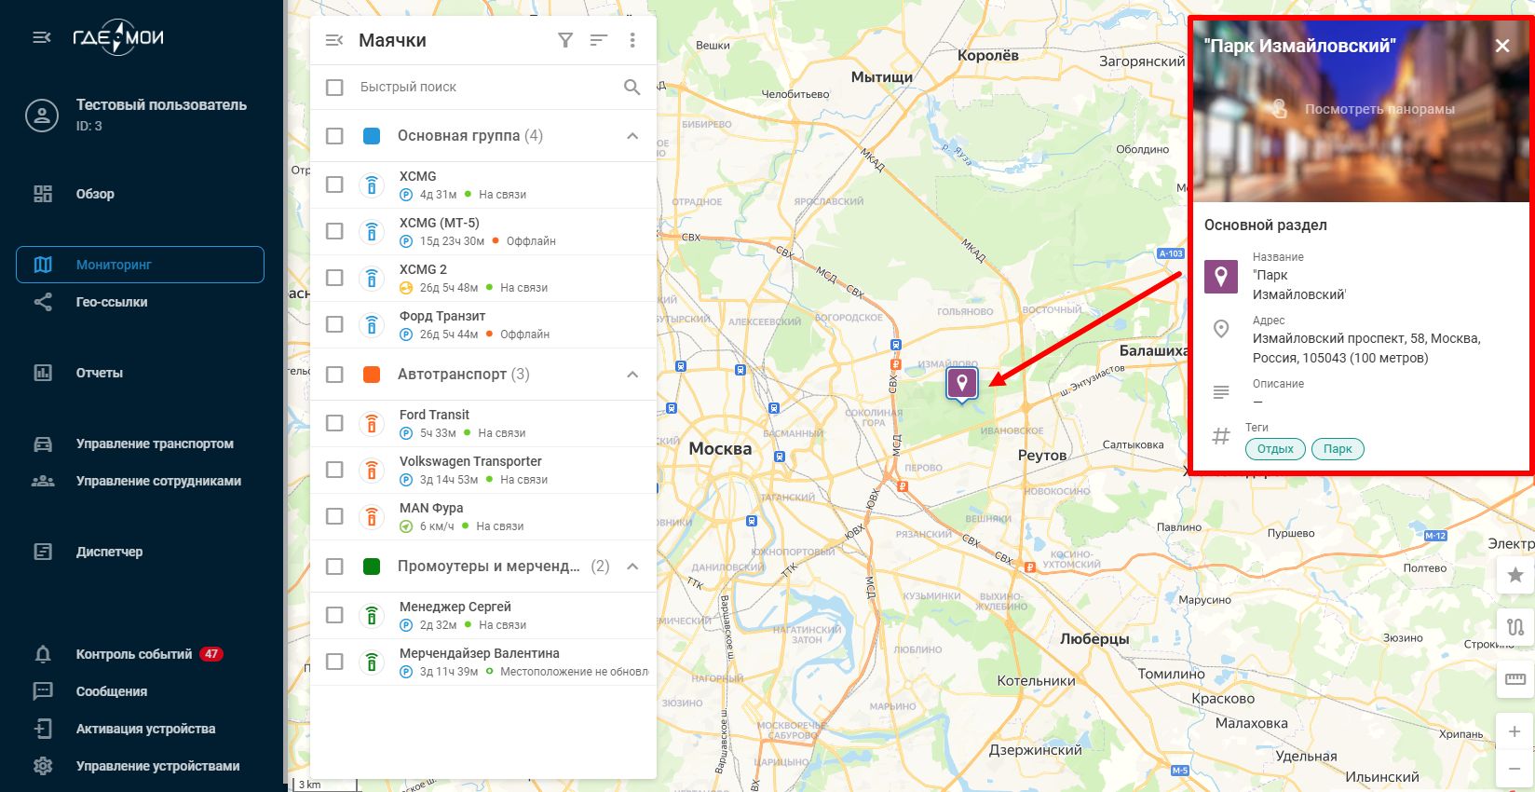Go to Диспетчер in the sidebar

[x=109, y=552]
